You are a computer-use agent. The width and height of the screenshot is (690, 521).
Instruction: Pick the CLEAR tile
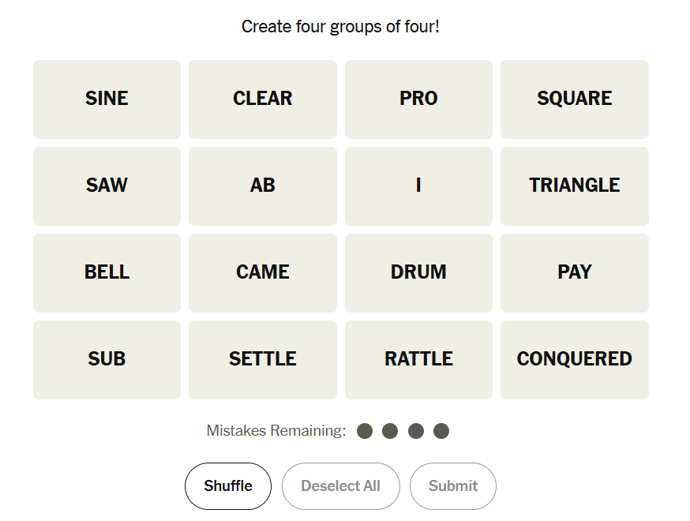tap(262, 99)
